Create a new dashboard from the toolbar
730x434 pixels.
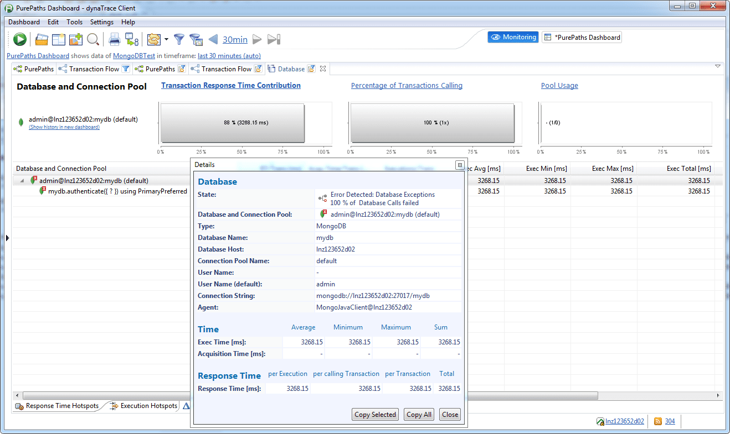[59, 39]
